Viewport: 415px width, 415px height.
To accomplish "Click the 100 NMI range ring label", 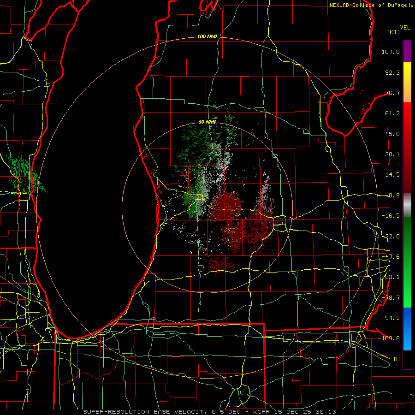I will tap(207, 36).
